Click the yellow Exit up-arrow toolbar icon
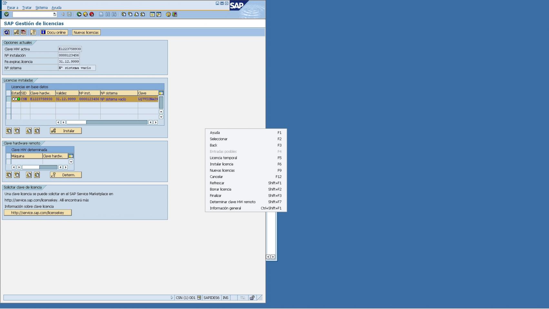Image resolution: width=549 pixels, height=309 pixels. (86, 14)
